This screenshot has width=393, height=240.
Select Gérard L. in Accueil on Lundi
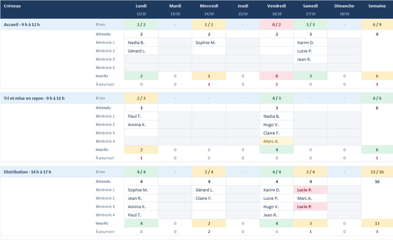[141, 51]
